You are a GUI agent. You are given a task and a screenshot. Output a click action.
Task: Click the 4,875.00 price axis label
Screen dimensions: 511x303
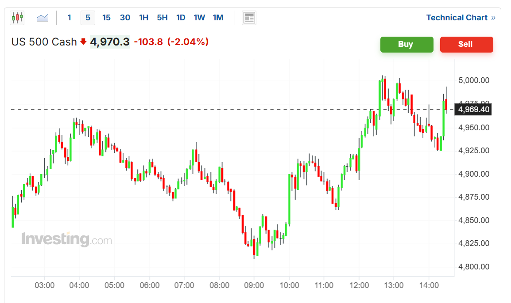(x=474, y=197)
